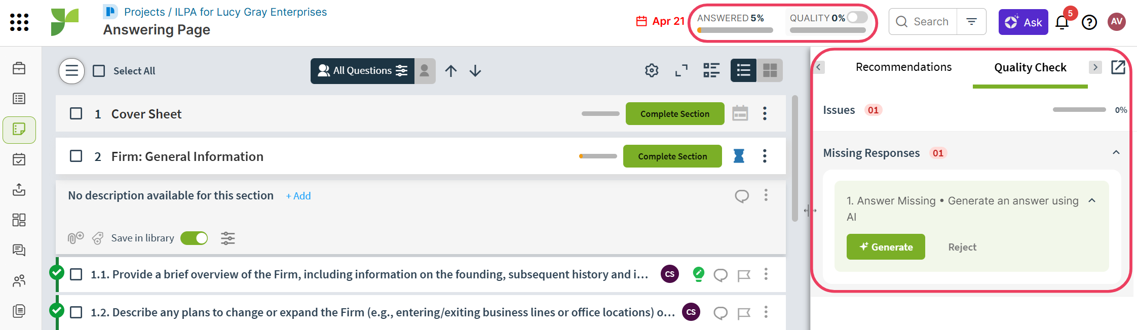Check question 1.2 checkbox

pos(76,312)
